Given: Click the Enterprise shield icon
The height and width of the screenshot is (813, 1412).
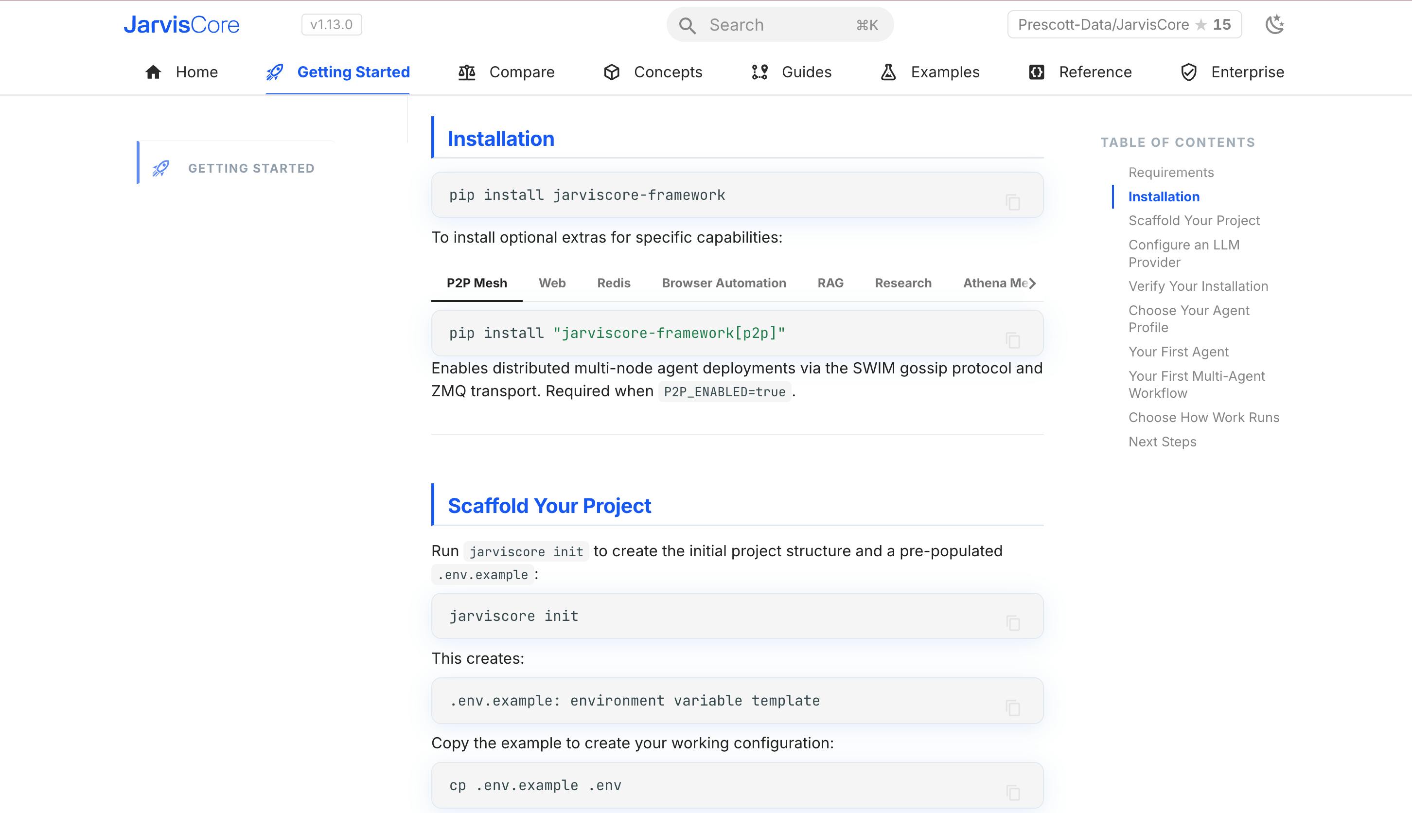Looking at the screenshot, I should [1189, 72].
